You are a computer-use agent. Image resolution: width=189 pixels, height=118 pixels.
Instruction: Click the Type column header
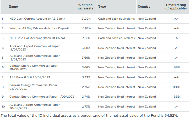(x=102, y=7)
